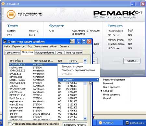Screen dimensions: 146x126
Task: Close the Task Manager window
Action: click(89, 42)
